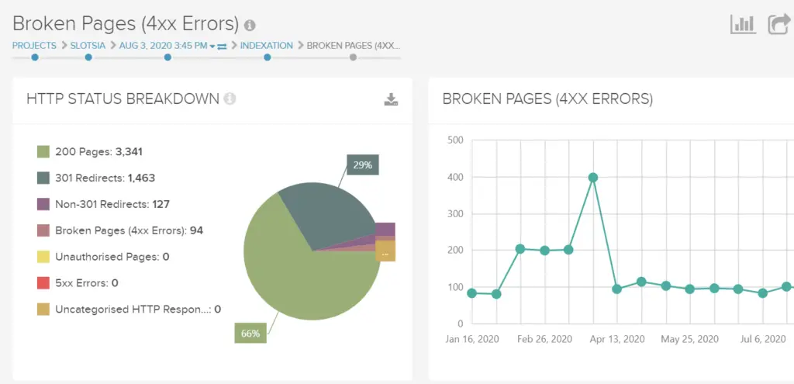
Task: Click the 400 peak data point on chart
Action: (x=593, y=178)
